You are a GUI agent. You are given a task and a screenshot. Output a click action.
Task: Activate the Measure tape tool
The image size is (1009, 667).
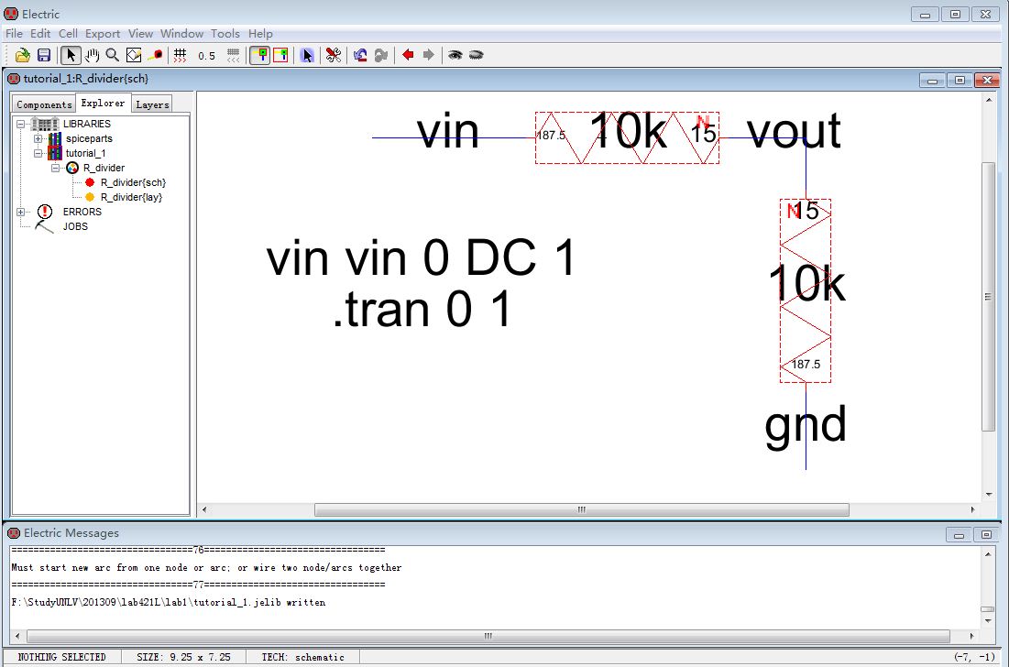(155, 55)
